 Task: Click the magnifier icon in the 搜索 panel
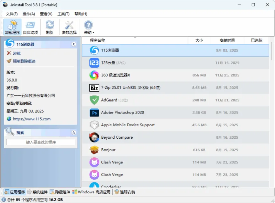pyautogui.click(x=10, y=131)
